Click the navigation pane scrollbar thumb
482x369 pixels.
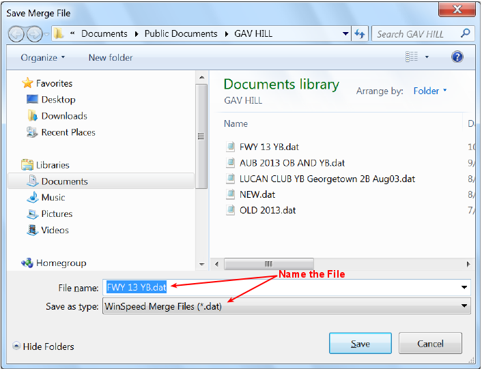[201, 136]
